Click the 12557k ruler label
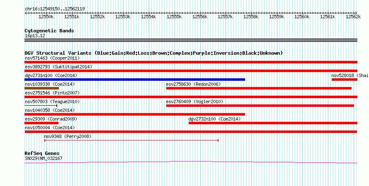 (x=225, y=17)
